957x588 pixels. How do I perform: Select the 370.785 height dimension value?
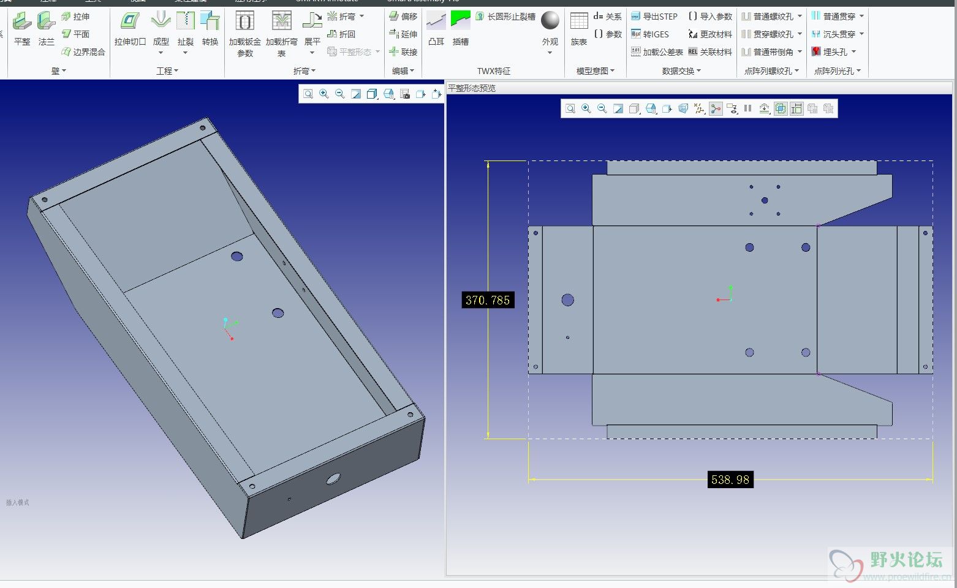[x=488, y=300]
